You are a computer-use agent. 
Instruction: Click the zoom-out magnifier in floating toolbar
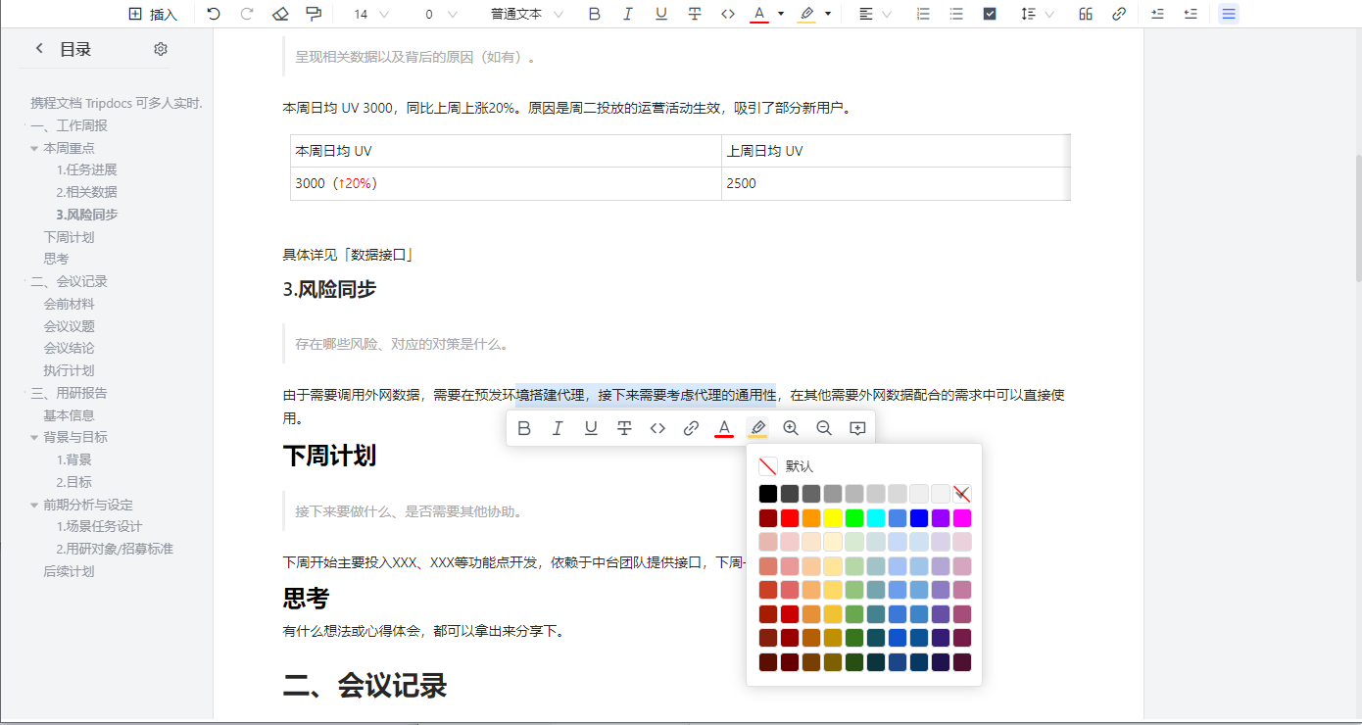824,428
